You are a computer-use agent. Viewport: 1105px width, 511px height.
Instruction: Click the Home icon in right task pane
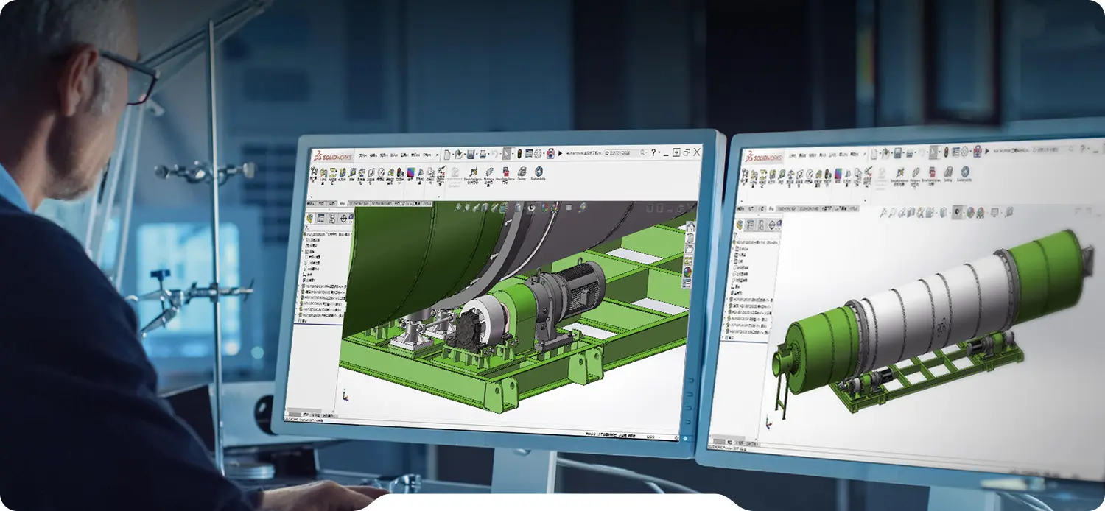689,228
